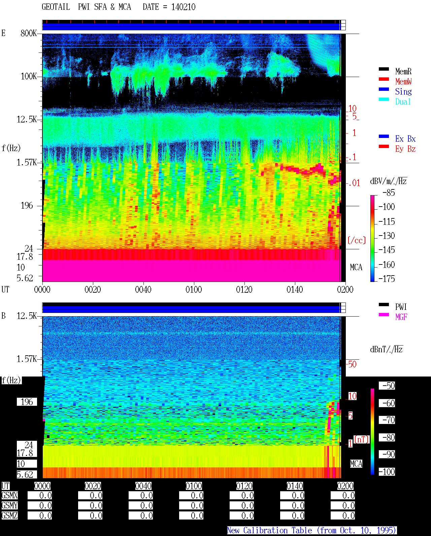This screenshot has width=431, height=536.
Task: Click the dBV/m/√Hz unit label
Action: [389, 181]
